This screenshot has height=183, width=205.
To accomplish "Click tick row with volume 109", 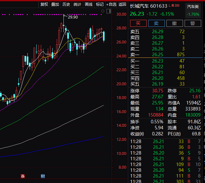I will (165, 164).
